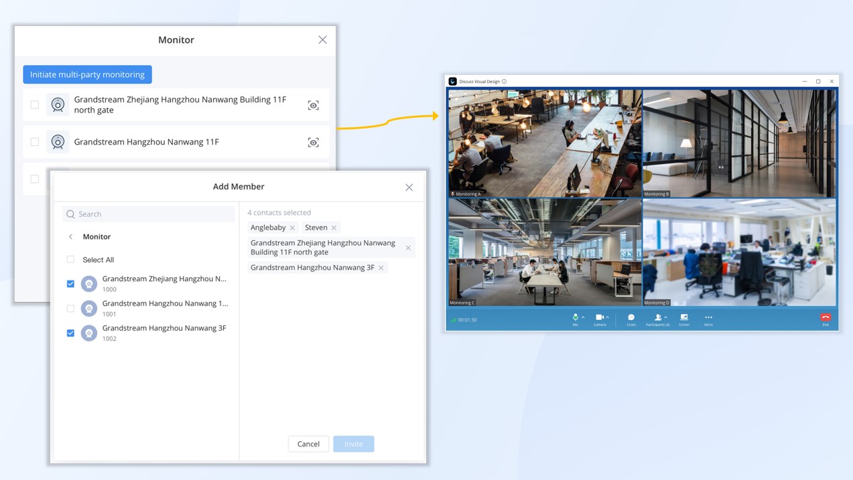853x480 pixels.
Task: Click the Camera icon in meeting toolbar
Action: pos(599,317)
